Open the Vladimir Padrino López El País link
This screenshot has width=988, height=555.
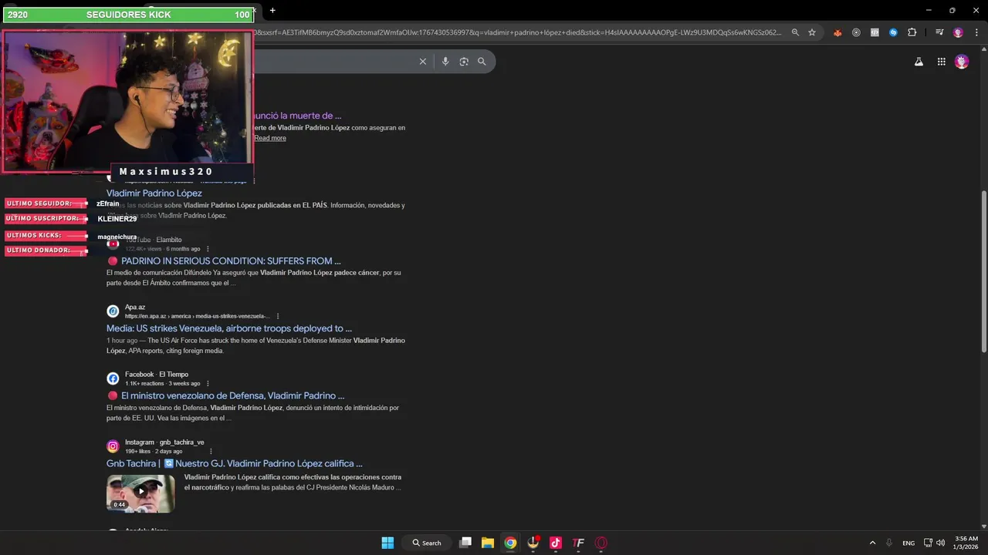click(154, 193)
